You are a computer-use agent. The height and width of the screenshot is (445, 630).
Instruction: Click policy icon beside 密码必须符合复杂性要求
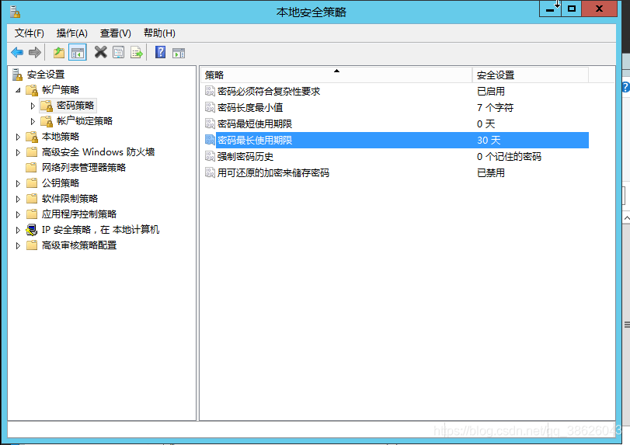pos(210,91)
